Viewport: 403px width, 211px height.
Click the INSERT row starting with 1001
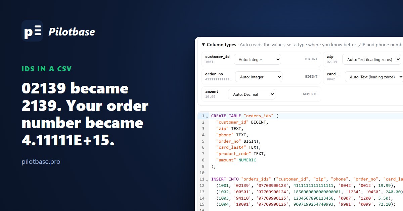(x=306, y=186)
